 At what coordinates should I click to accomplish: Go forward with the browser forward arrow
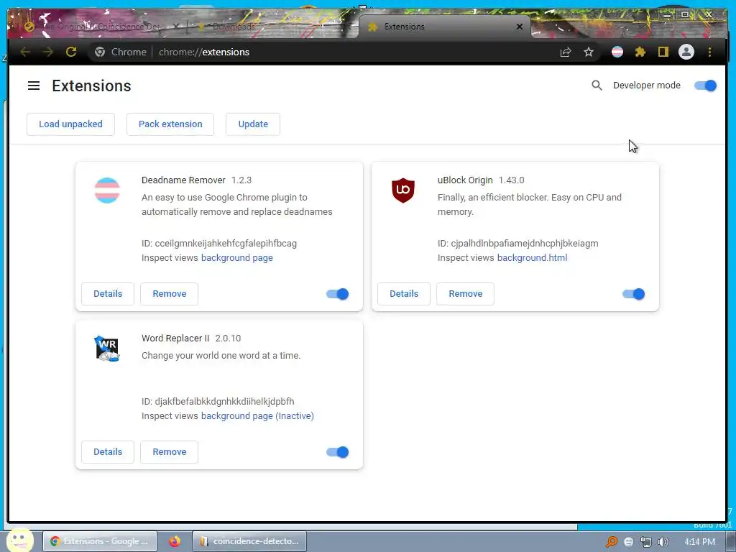point(48,52)
